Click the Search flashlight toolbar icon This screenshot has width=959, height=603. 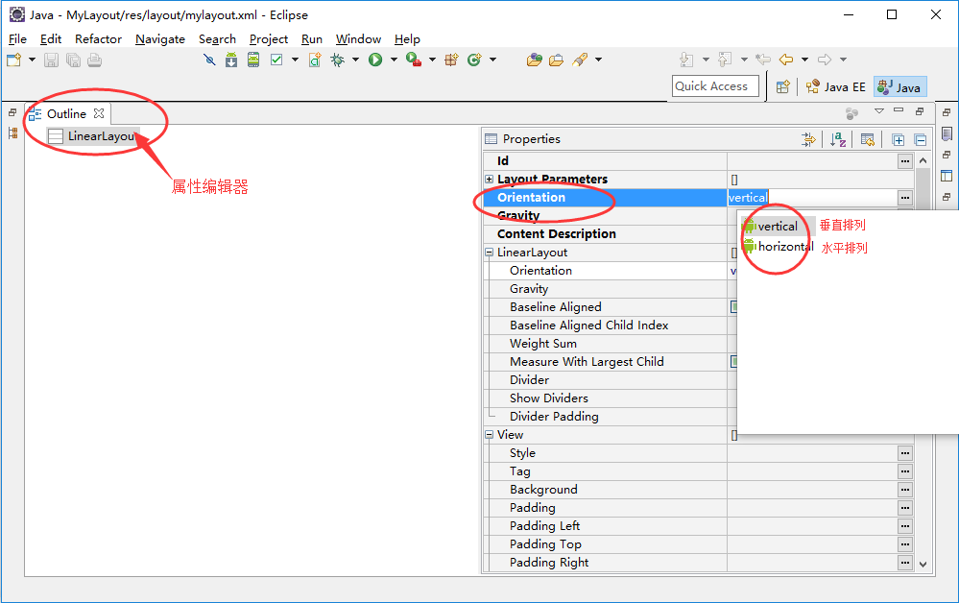tap(579, 60)
